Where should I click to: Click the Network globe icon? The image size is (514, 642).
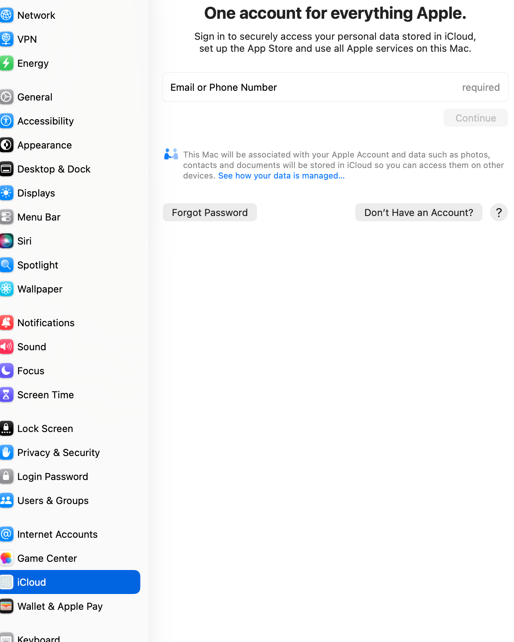pyautogui.click(x=6, y=15)
